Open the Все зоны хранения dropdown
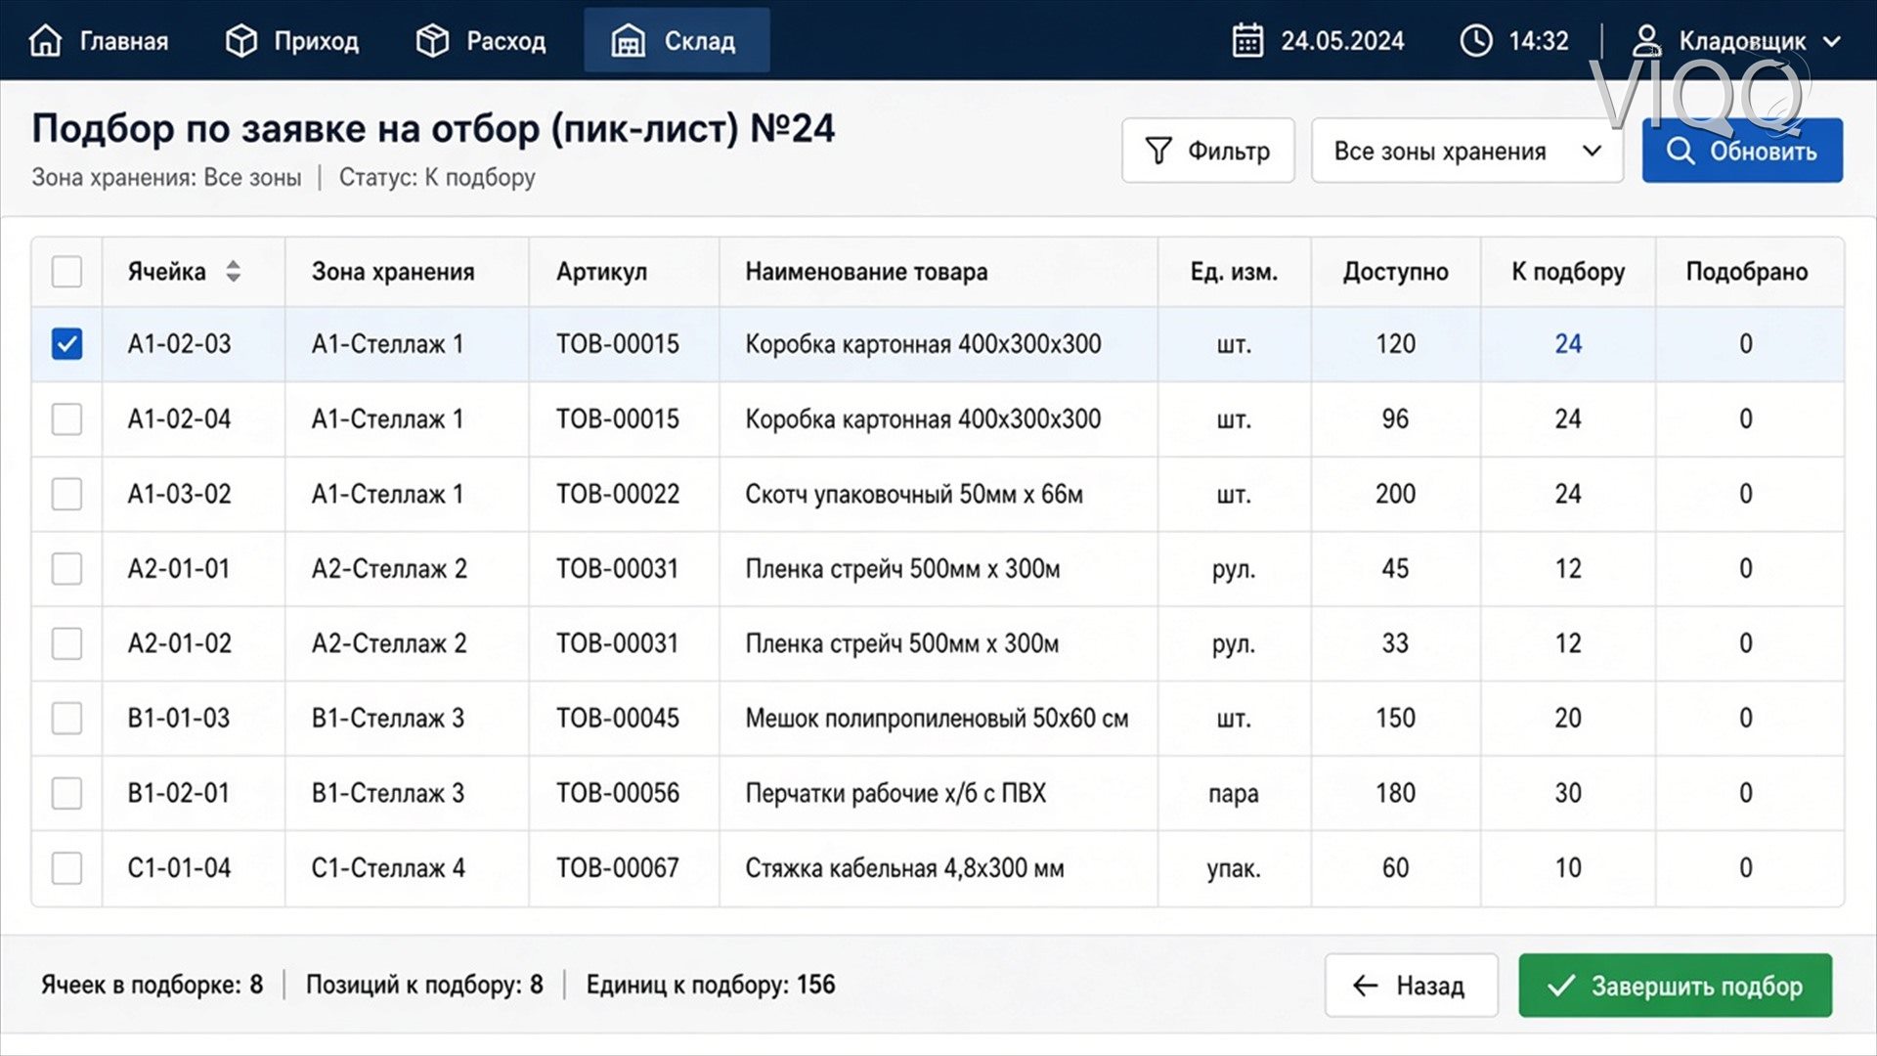Screen dimensions: 1877x1056 (1466, 151)
